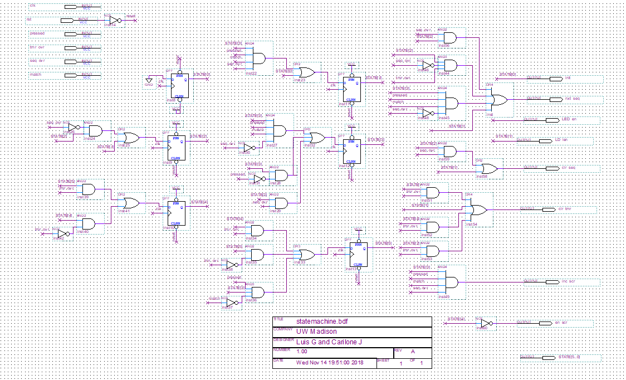This screenshot has height=380, width=626.
Task: Click the match input pin symbol
Action: (71, 75)
